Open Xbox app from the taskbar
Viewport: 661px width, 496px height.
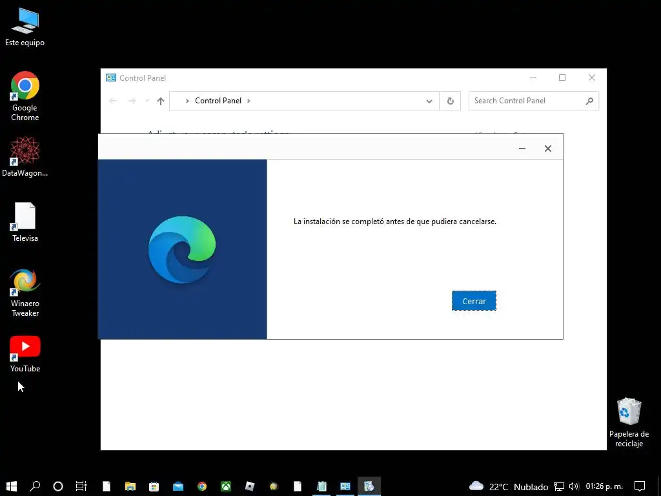pyautogui.click(x=226, y=486)
